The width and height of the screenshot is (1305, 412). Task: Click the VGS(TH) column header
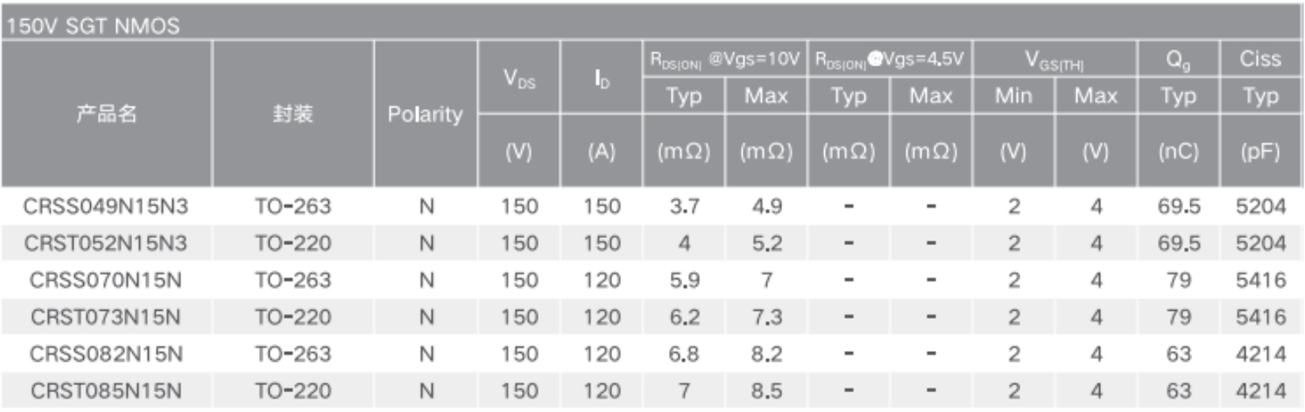1054,59
